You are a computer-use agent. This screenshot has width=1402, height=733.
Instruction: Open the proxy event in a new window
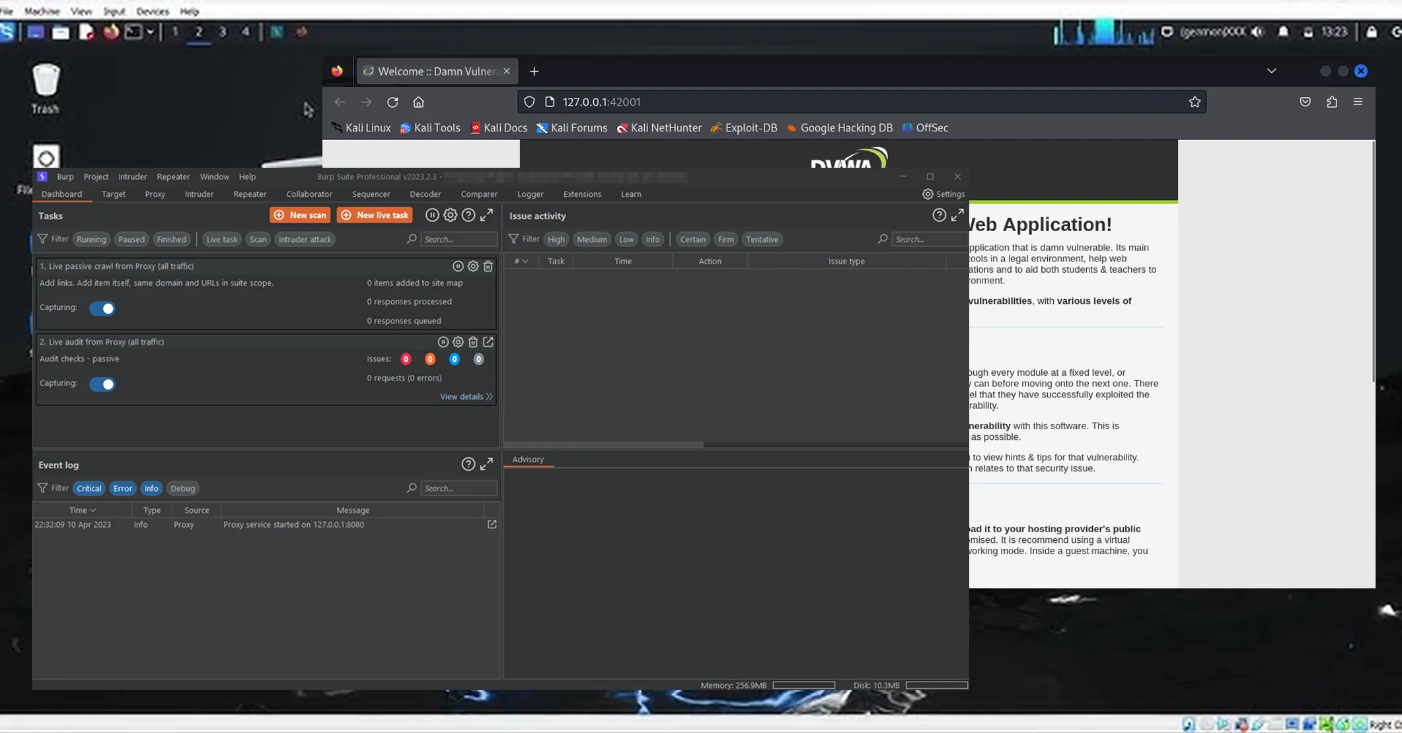pyautogui.click(x=492, y=524)
